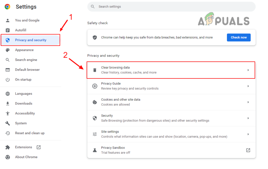Viewport: 268px width, 169px height.
Task: Select the Accessibility icon
Action: (x=7, y=113)
